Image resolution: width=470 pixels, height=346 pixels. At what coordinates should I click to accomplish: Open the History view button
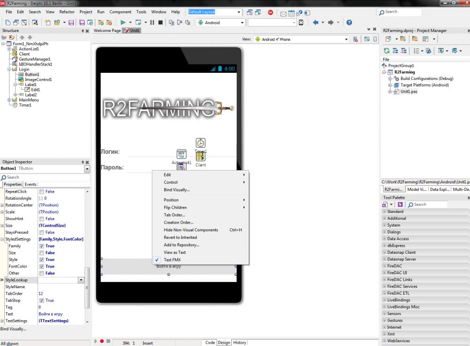coord(240,342)
